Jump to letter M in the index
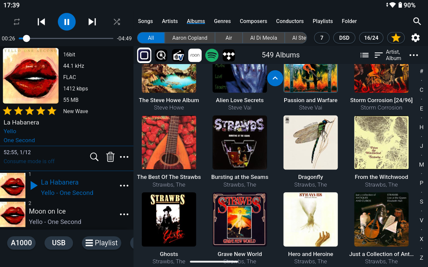The width and height of the screenshot is (428, 267). click(x=421, y=165)
